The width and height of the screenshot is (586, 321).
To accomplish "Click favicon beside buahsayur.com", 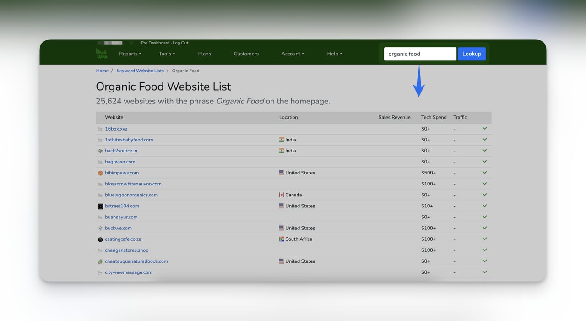I will tap(100, 218).
